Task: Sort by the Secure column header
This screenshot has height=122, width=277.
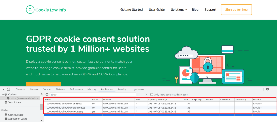Action: [x=212, y=100]
